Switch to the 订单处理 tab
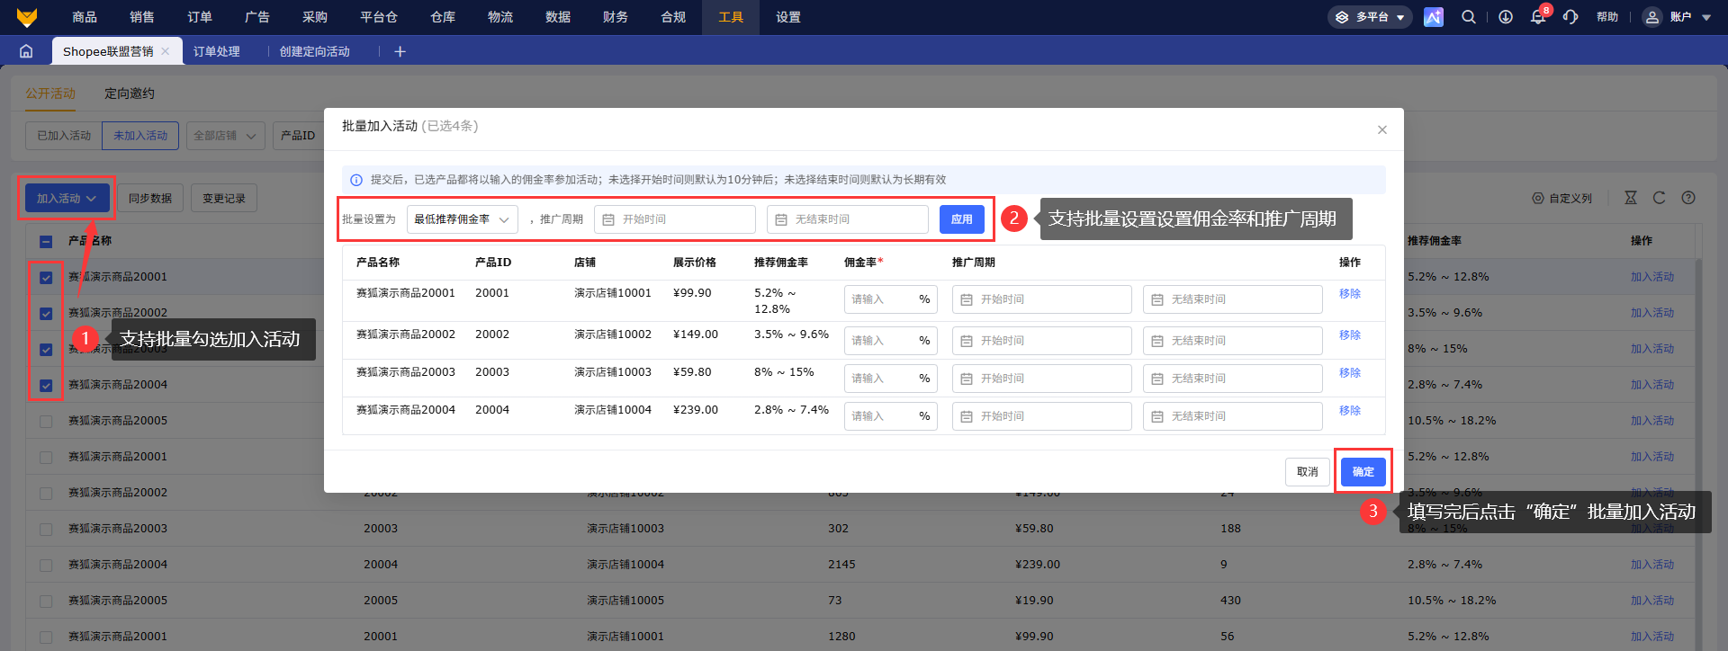The height and width of the screenshot is (651, 1728). click(x=217, y=51)
